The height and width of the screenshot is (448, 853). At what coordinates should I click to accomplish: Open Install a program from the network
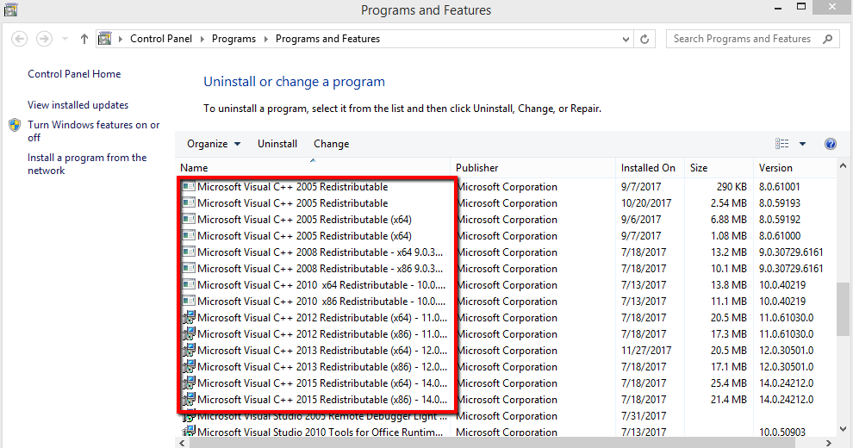tap(87, 164)
